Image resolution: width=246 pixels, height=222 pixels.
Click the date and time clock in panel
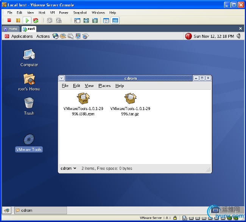click(214, 36)
